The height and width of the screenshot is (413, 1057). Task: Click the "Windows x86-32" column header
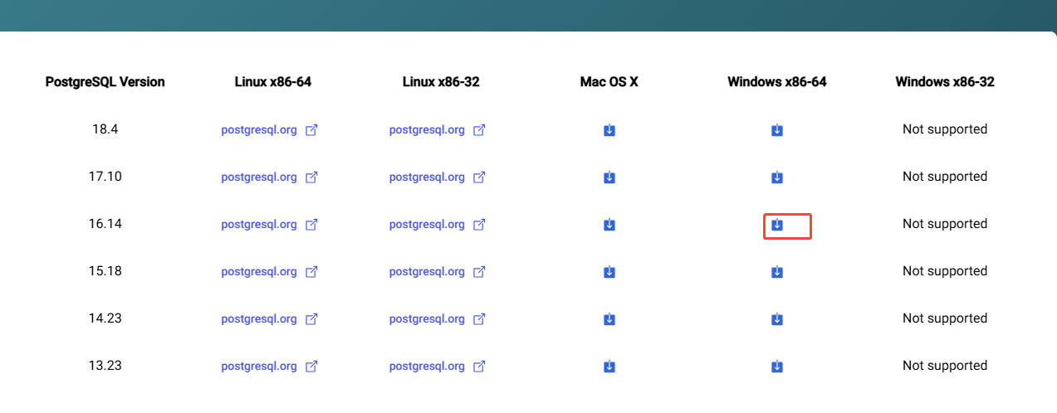pyautogui.click(x=945, y=82)
